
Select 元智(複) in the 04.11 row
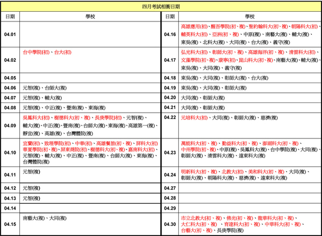coord(31,172)
